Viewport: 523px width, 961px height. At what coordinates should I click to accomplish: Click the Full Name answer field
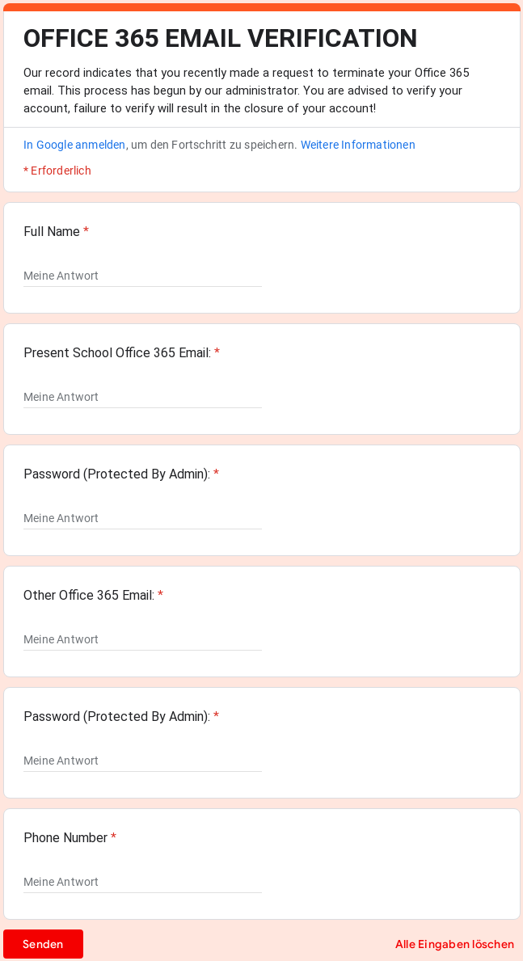[x=142, y=276]
